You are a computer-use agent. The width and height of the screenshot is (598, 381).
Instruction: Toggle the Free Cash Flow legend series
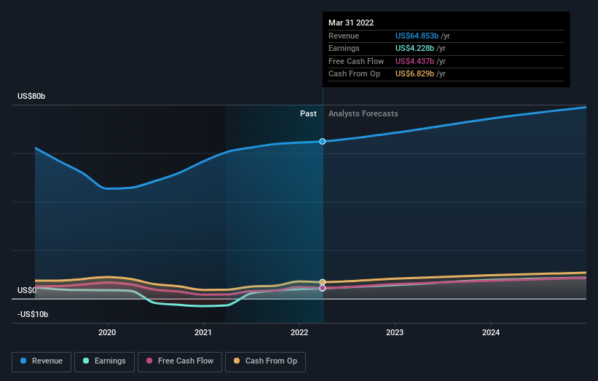pos(180,361)
